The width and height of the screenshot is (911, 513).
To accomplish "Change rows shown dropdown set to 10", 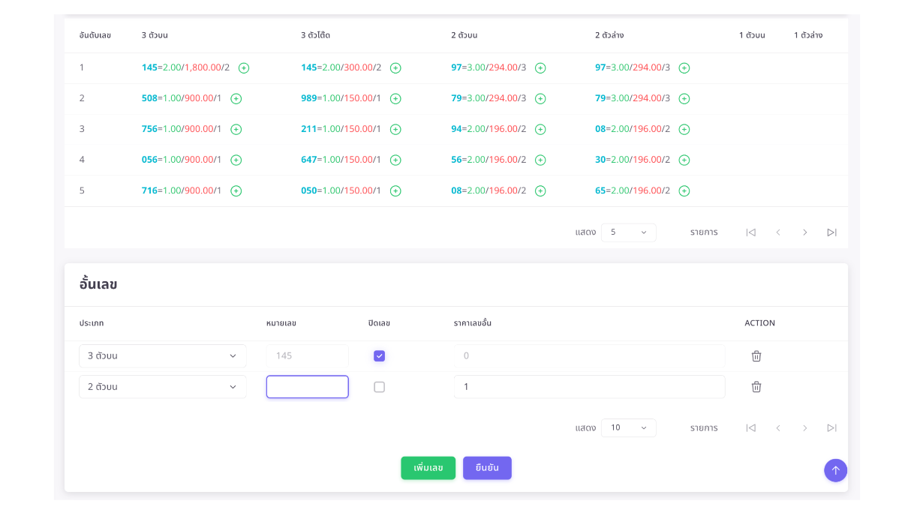I will point(628,428).
